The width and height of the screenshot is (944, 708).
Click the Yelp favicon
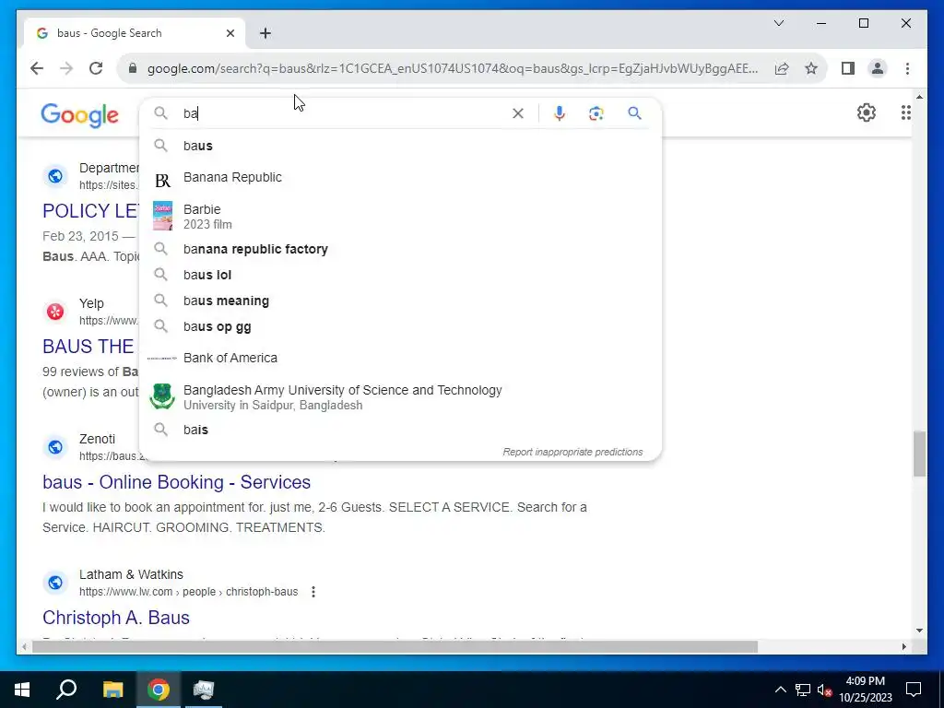pos(55,312)
